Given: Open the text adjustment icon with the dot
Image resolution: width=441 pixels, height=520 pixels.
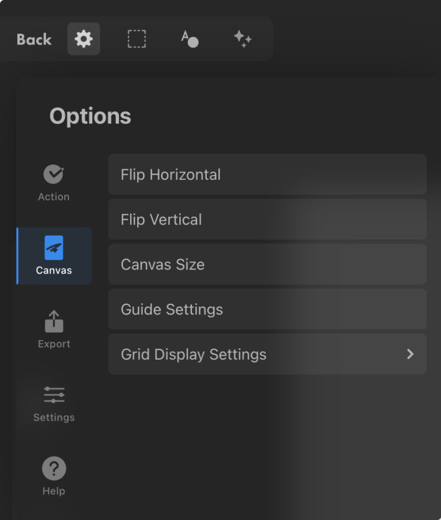Looking at the screenshot, I should (x=189, y=39).
